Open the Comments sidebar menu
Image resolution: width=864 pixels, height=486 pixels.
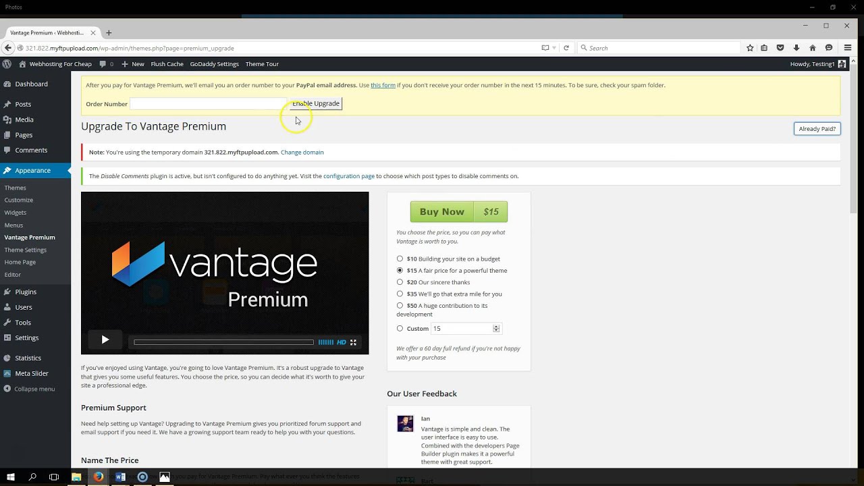pos(31,150)
